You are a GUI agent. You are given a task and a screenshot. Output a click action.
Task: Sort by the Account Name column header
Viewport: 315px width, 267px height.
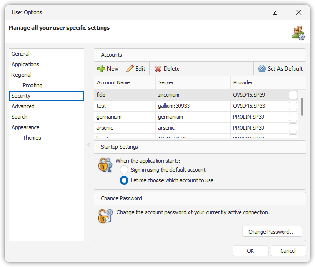tap(114, 82)
